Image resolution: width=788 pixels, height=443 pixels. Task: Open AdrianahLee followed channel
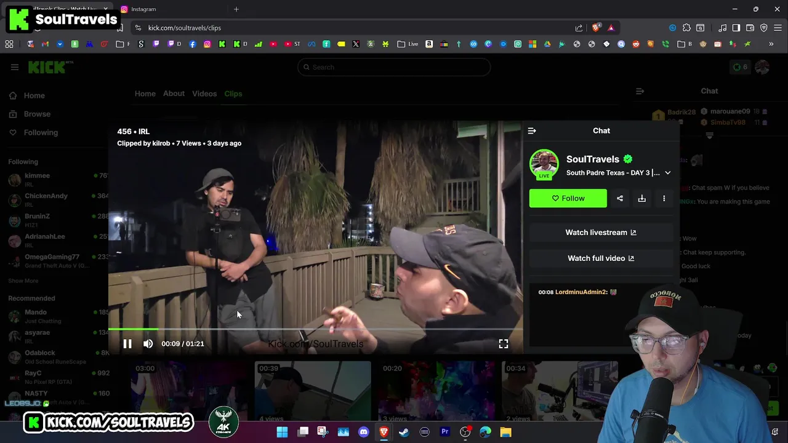point(58,240)
